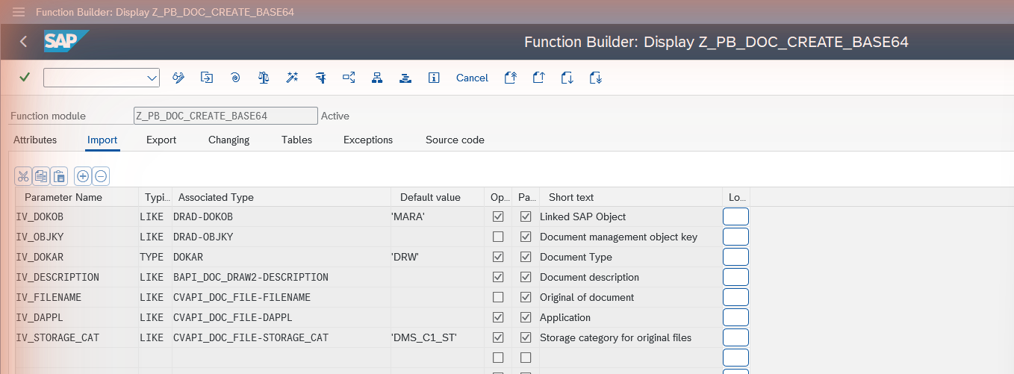Switch to the Tables tab
1014x374 pixels.
(x=296, y=140)
